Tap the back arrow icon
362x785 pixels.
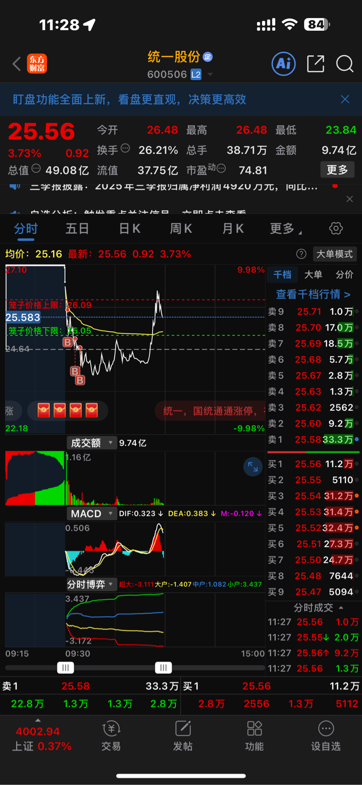tap(16, 64)
